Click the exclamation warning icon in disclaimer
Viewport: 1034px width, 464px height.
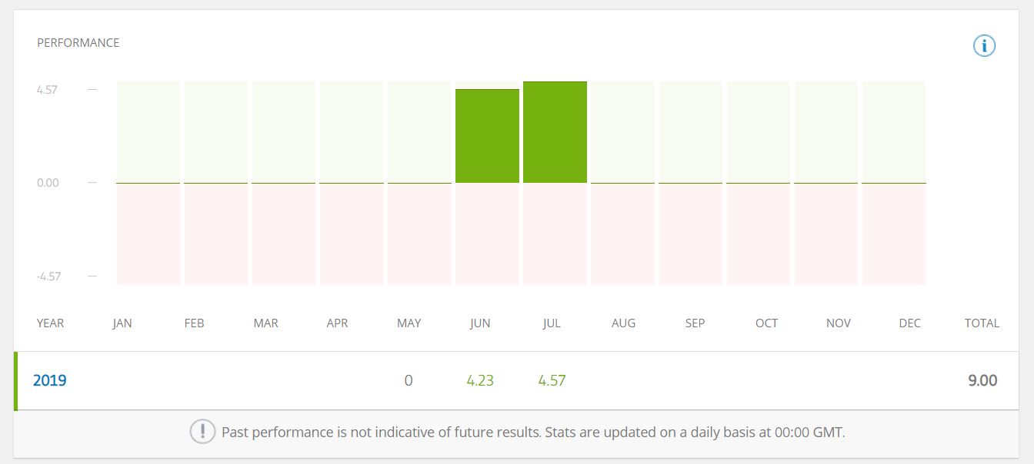(x=202, y=432)
